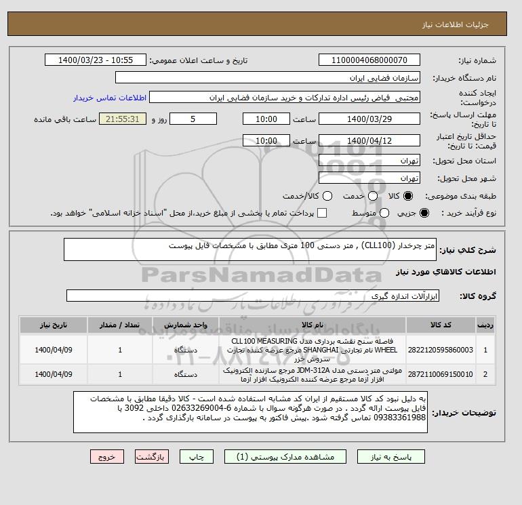This screenshot has height=505, width=522.
Task: Click the buyer organization name field
Action: tap(268, 77)
